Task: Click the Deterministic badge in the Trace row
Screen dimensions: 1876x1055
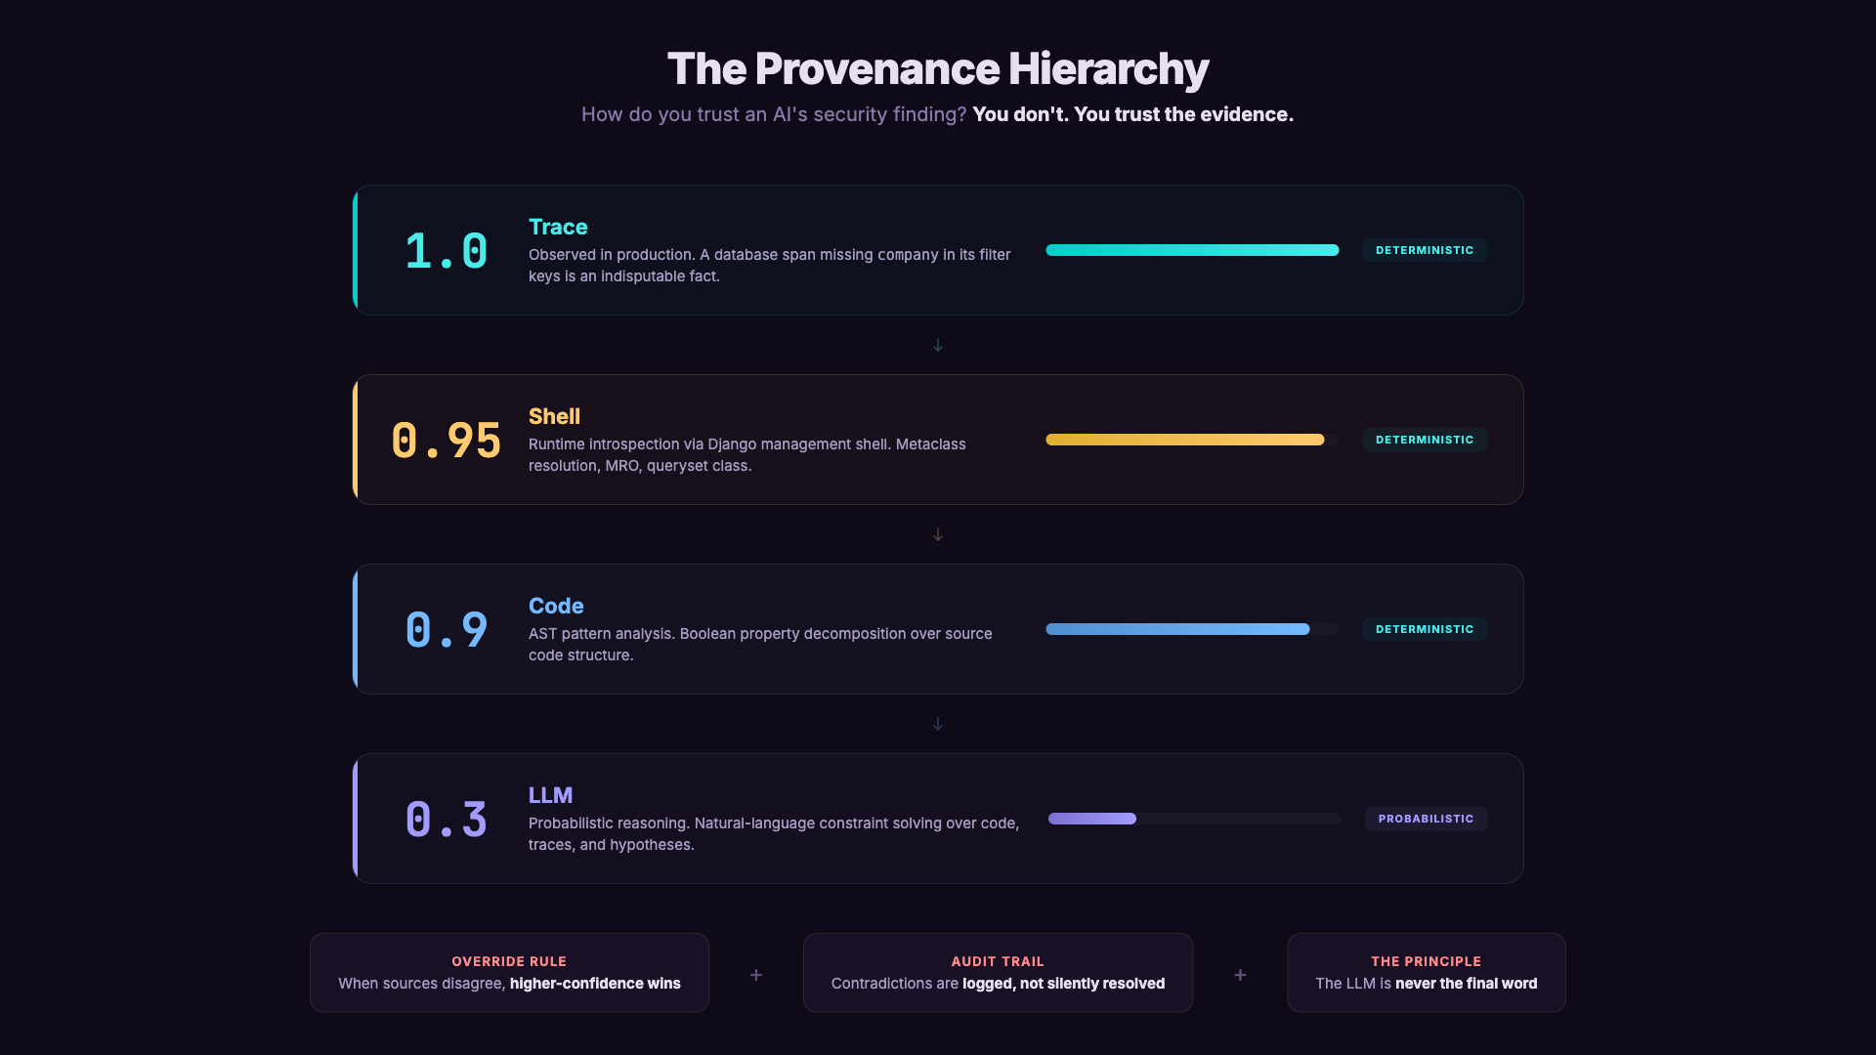Action: point(1425,250)
